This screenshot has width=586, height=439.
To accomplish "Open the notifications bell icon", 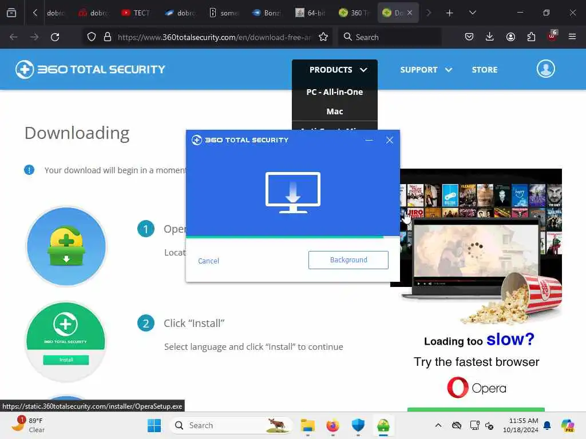I will (547, 425).
